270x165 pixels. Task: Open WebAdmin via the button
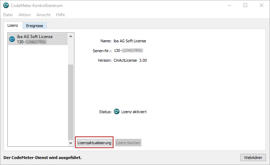tap(253, 158)
